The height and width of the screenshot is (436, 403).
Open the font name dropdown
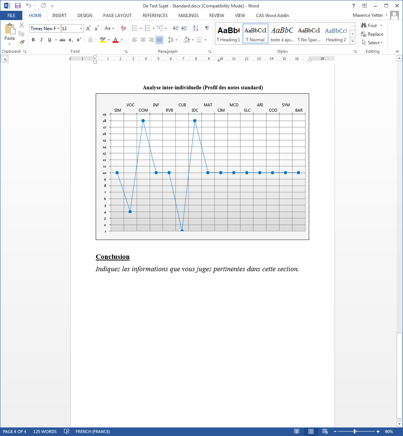58,29
